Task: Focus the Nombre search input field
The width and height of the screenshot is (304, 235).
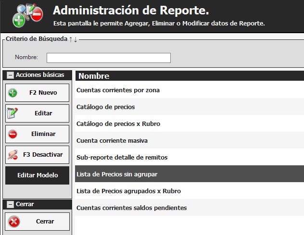Action: pyautogui.click(x=108, y=58)
